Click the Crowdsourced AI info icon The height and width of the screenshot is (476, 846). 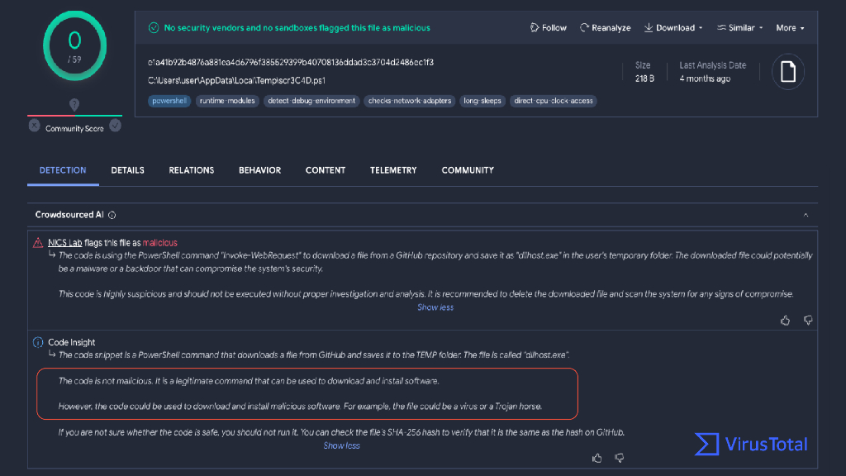click(112, 215)
